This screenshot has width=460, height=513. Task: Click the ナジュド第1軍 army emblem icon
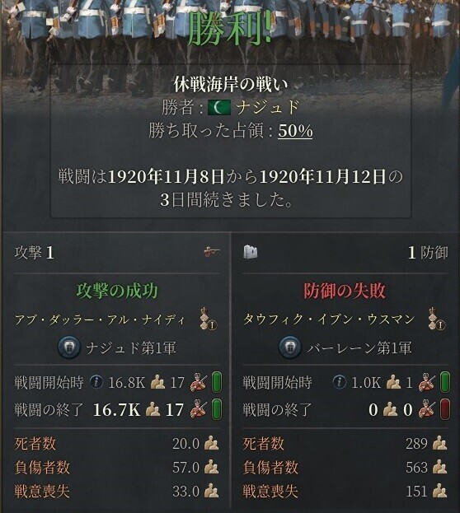[x=68, y=347]
